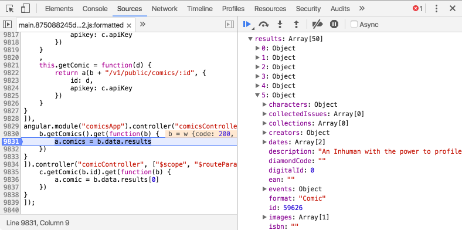
Task: Step out of current function
Action: (297, 25)
